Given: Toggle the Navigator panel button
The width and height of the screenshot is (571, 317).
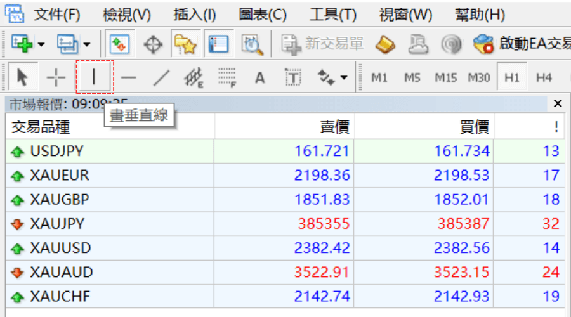Looking at the screenshot, I should (185, 44).
